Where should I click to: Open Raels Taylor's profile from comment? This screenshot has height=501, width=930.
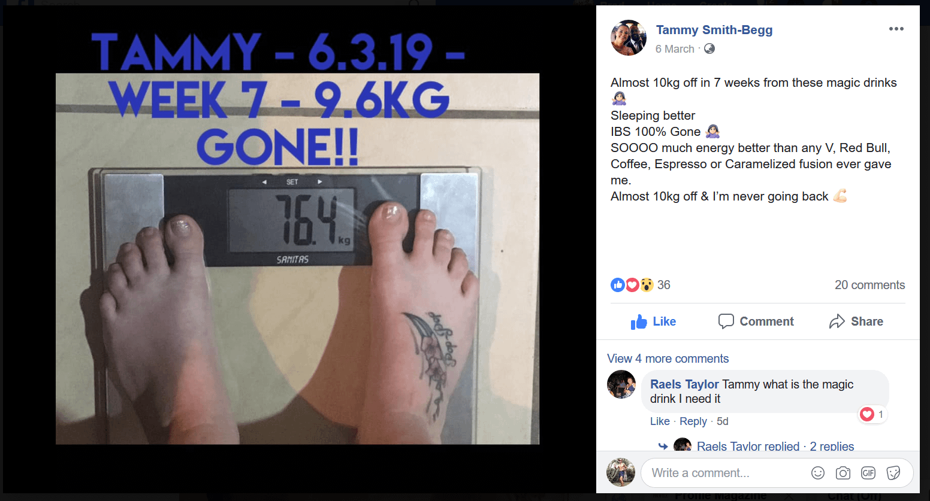[684, 384]
